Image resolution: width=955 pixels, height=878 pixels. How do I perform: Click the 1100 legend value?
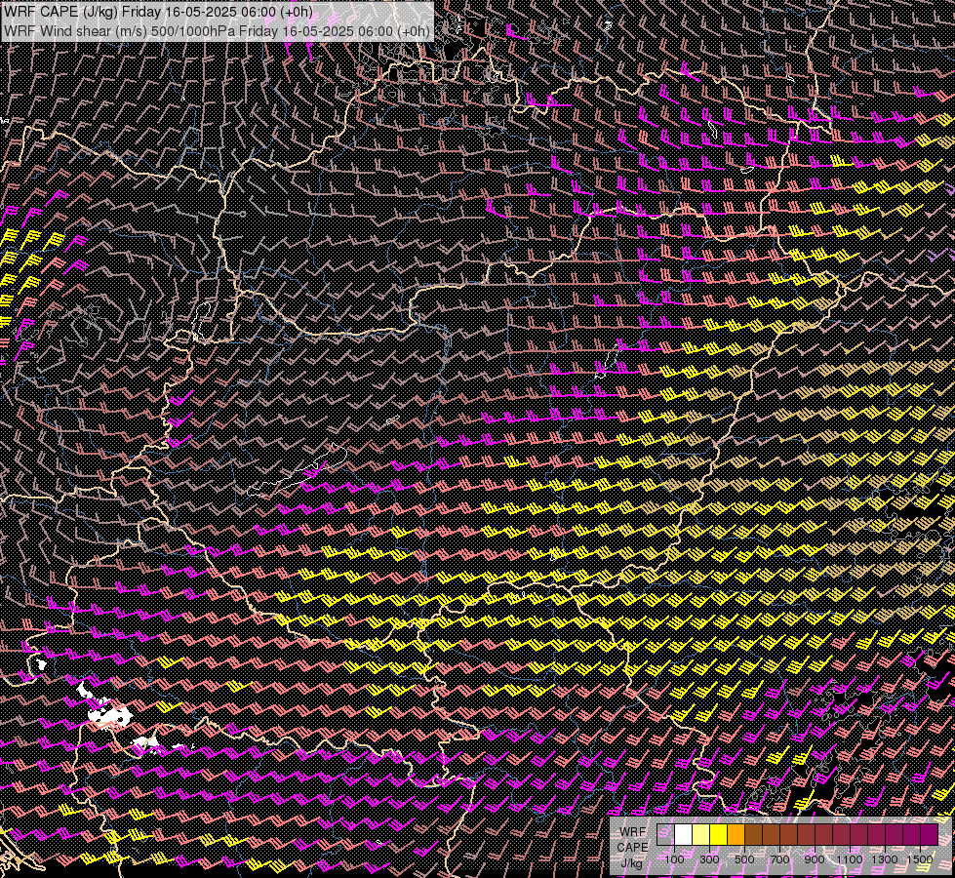tap(849, 859)
